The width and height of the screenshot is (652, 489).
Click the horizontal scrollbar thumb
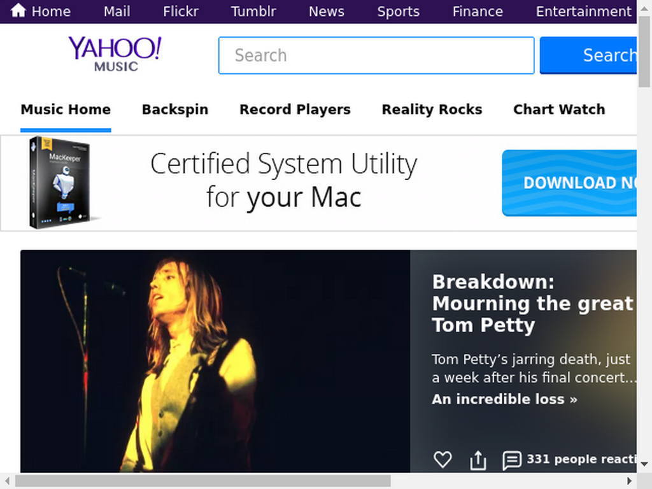pyautogui.click(x=203, y=481)
